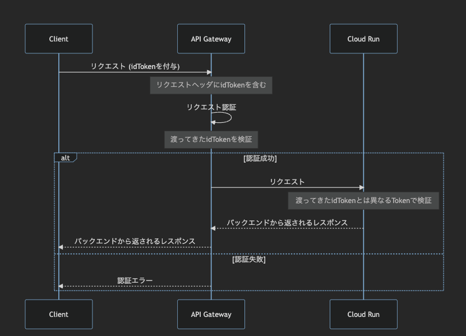Click the top Cloud Run participant box
The image size is (466, 336).
point(363,39)
